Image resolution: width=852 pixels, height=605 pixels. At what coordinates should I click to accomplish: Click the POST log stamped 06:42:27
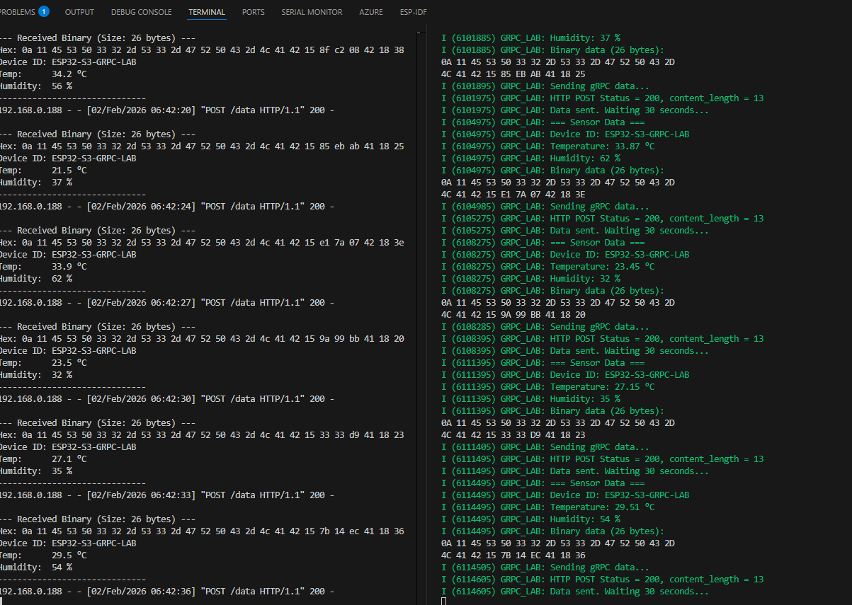(x=167, y=303)
